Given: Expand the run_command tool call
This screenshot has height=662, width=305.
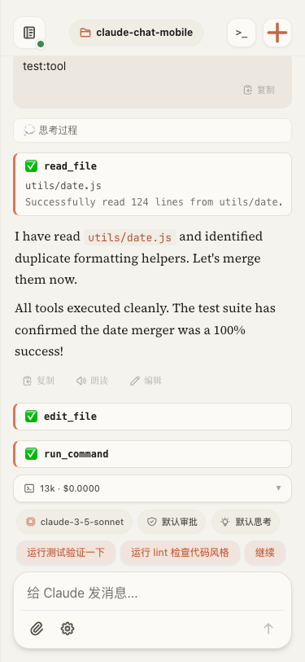Looking at the screenshot, I should click(153, 454).
